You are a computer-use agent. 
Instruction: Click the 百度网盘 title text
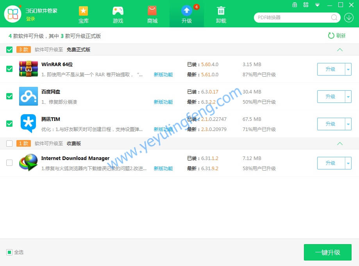tap(51, 92)
